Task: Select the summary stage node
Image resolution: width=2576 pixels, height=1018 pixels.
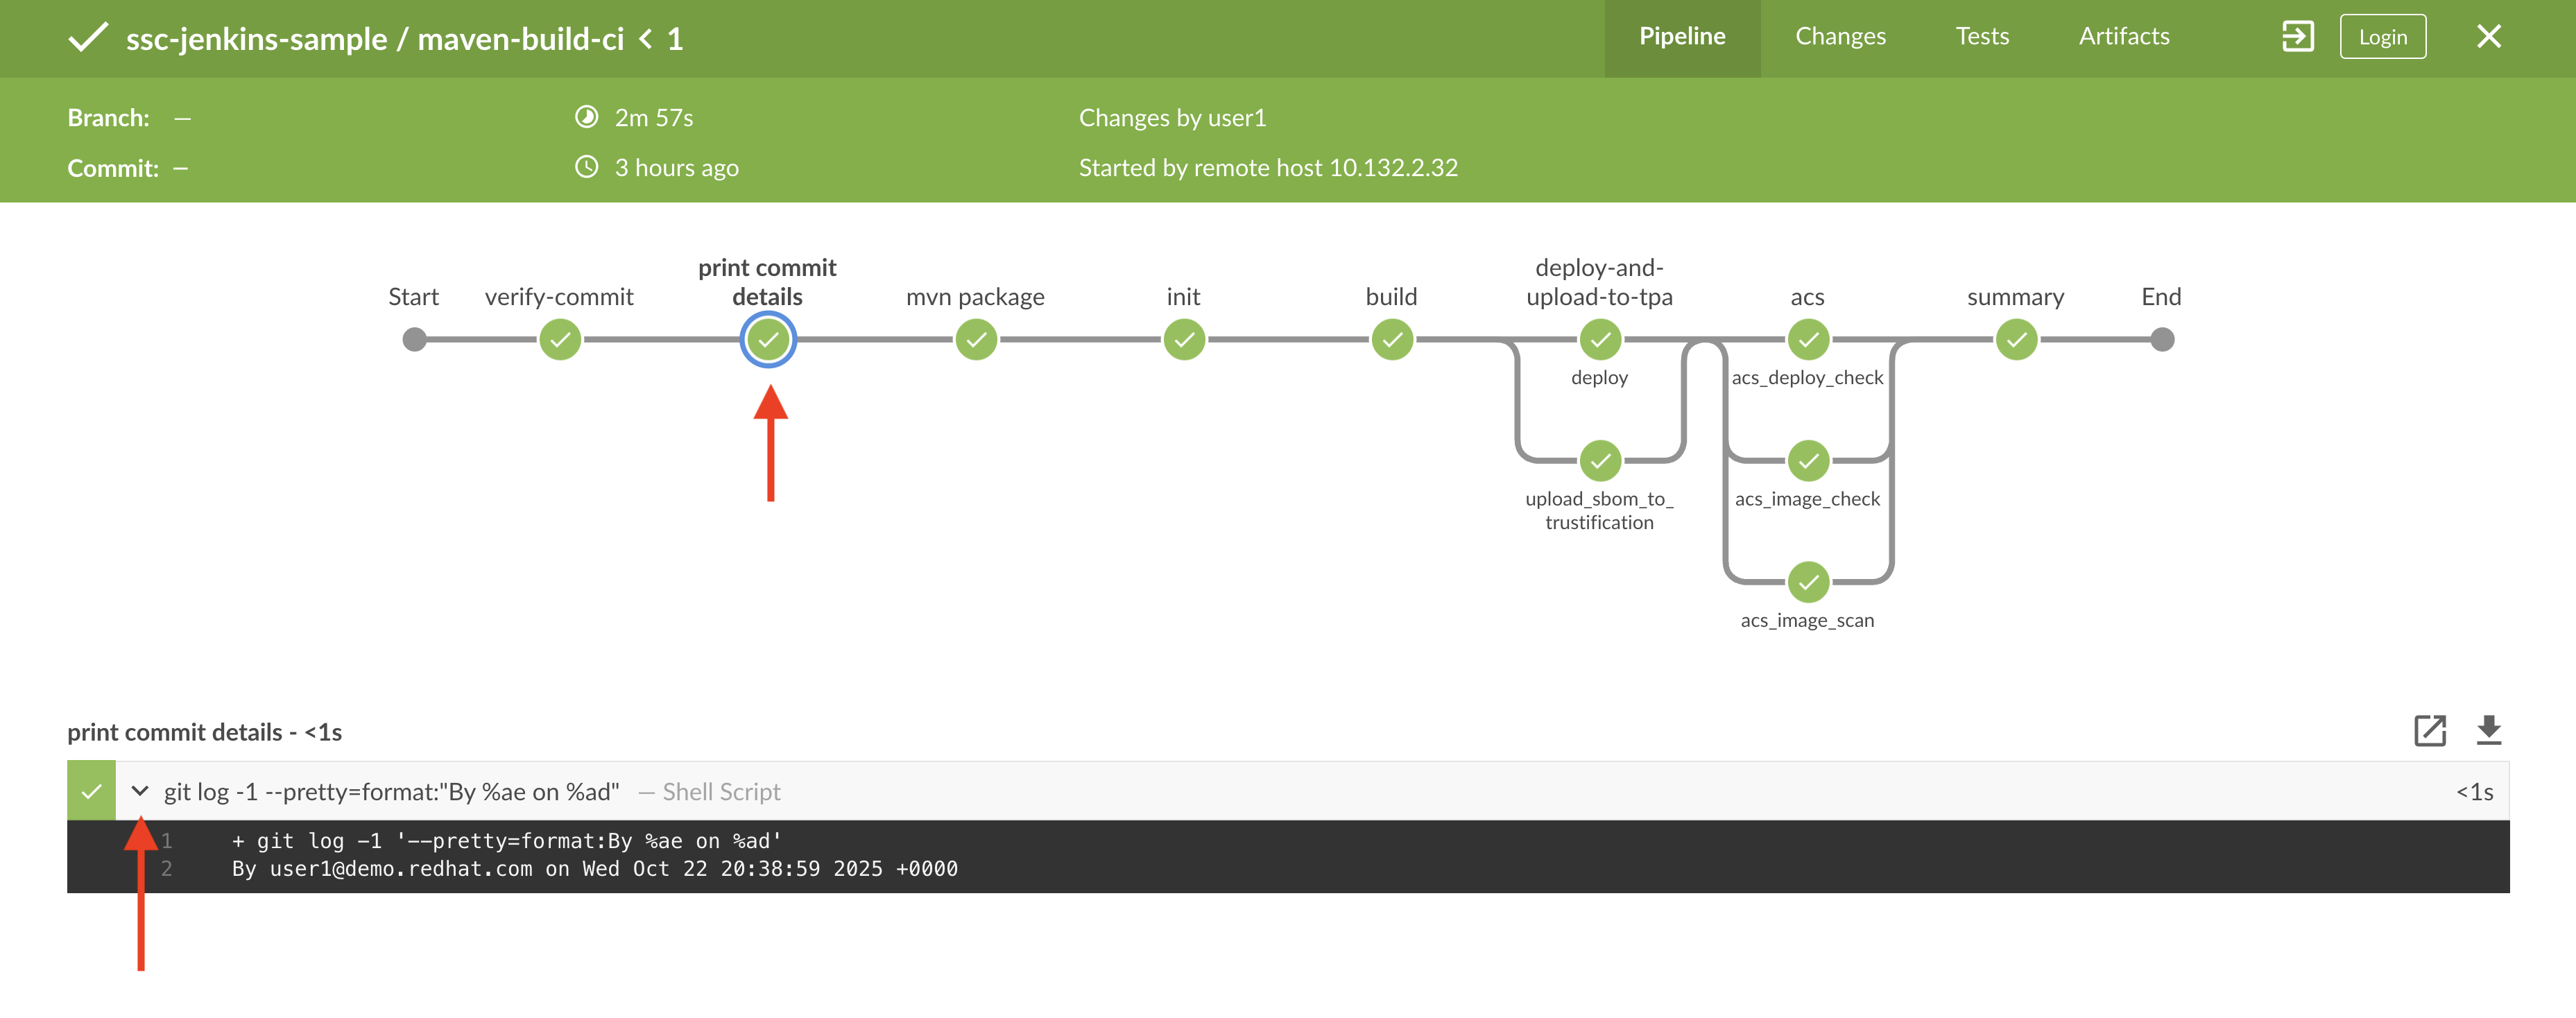Action: coord(2016,340)
